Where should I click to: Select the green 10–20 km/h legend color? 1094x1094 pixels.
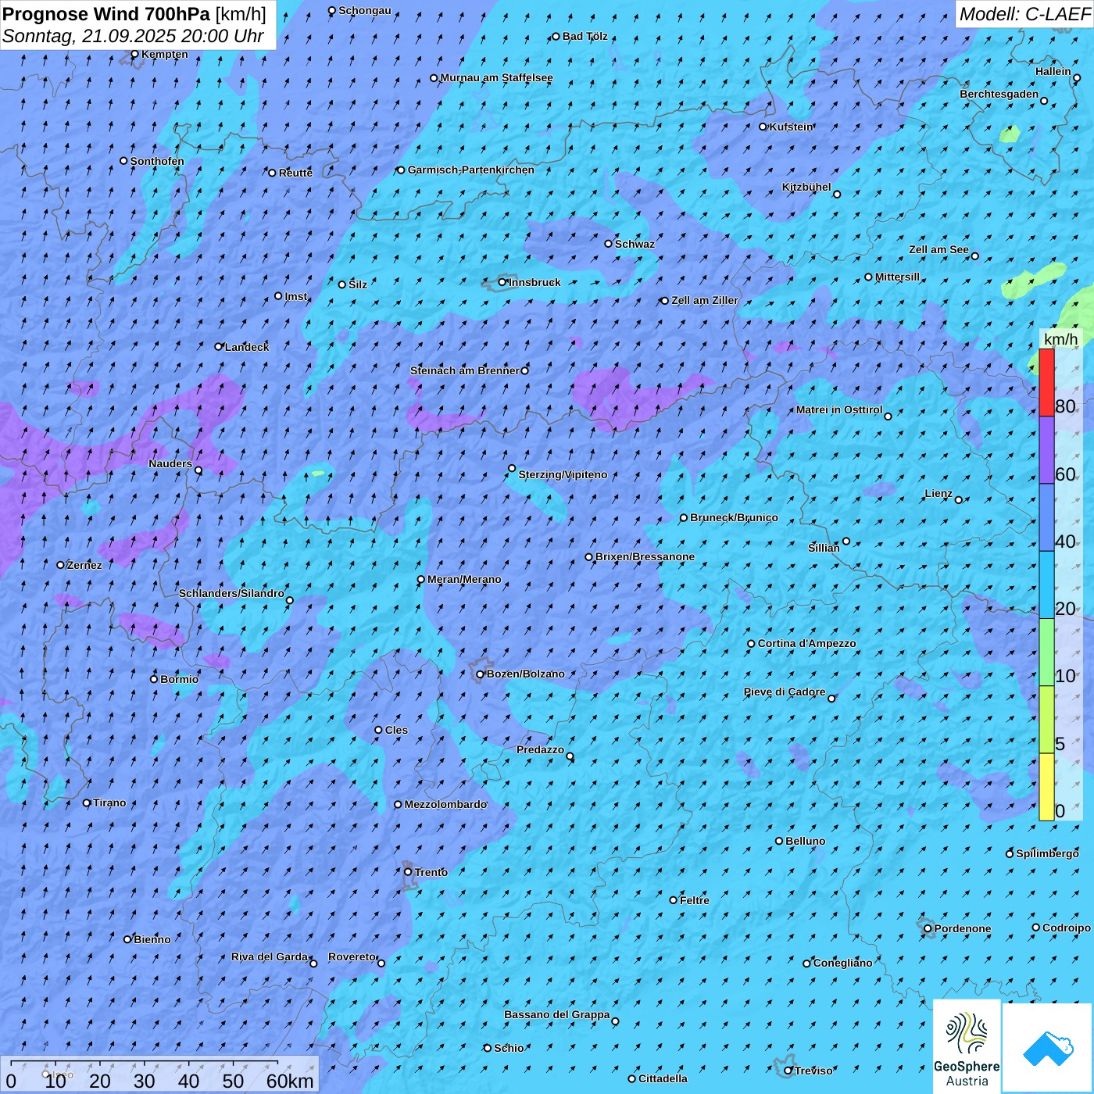click(1046, 652)
